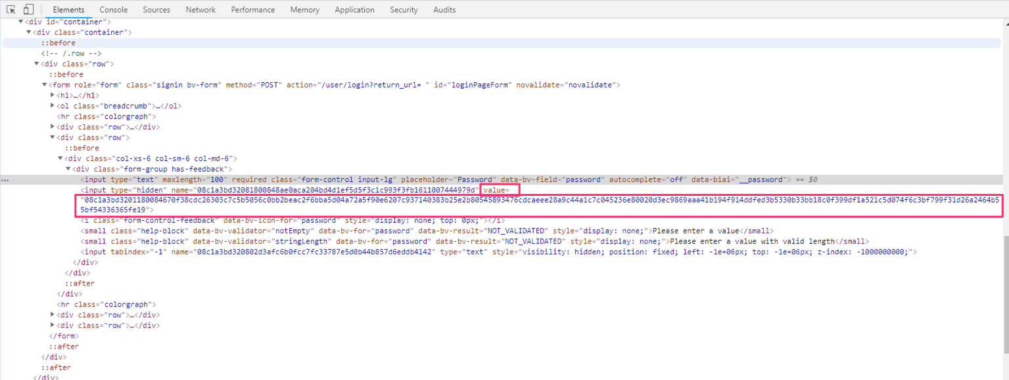Screen dimensions: 1009x380
Task: Collapse the div class="container" node
Action: pyautogui.click(x=29, y=32)
